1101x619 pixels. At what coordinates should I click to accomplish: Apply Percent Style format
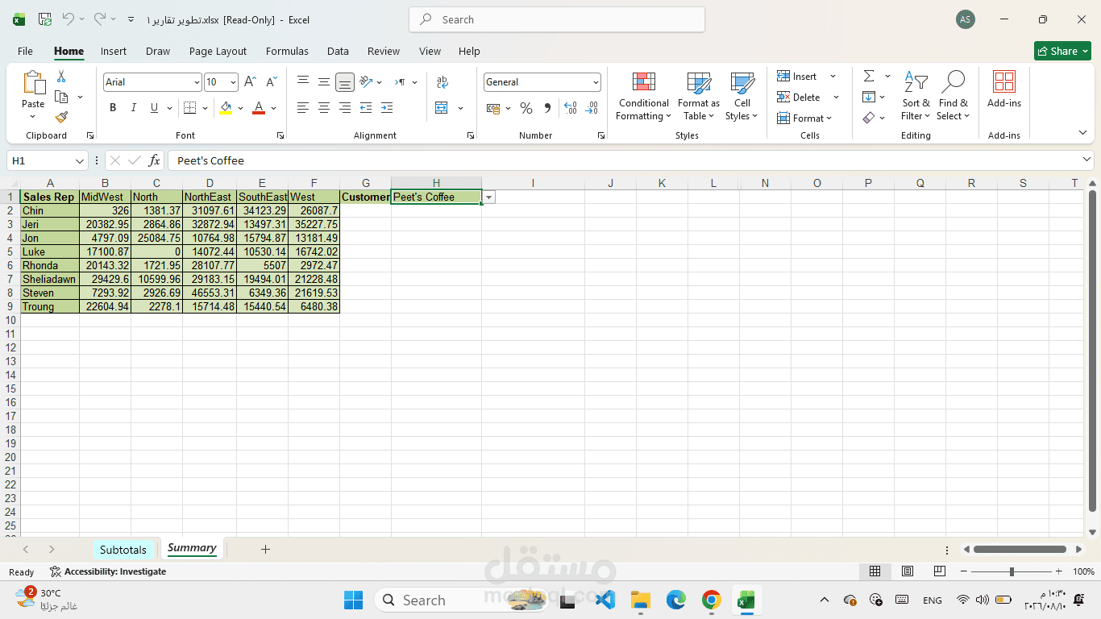526,108
